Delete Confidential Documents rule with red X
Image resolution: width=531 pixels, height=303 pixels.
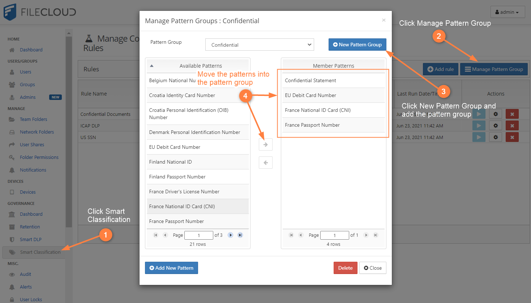coord(512,114)
